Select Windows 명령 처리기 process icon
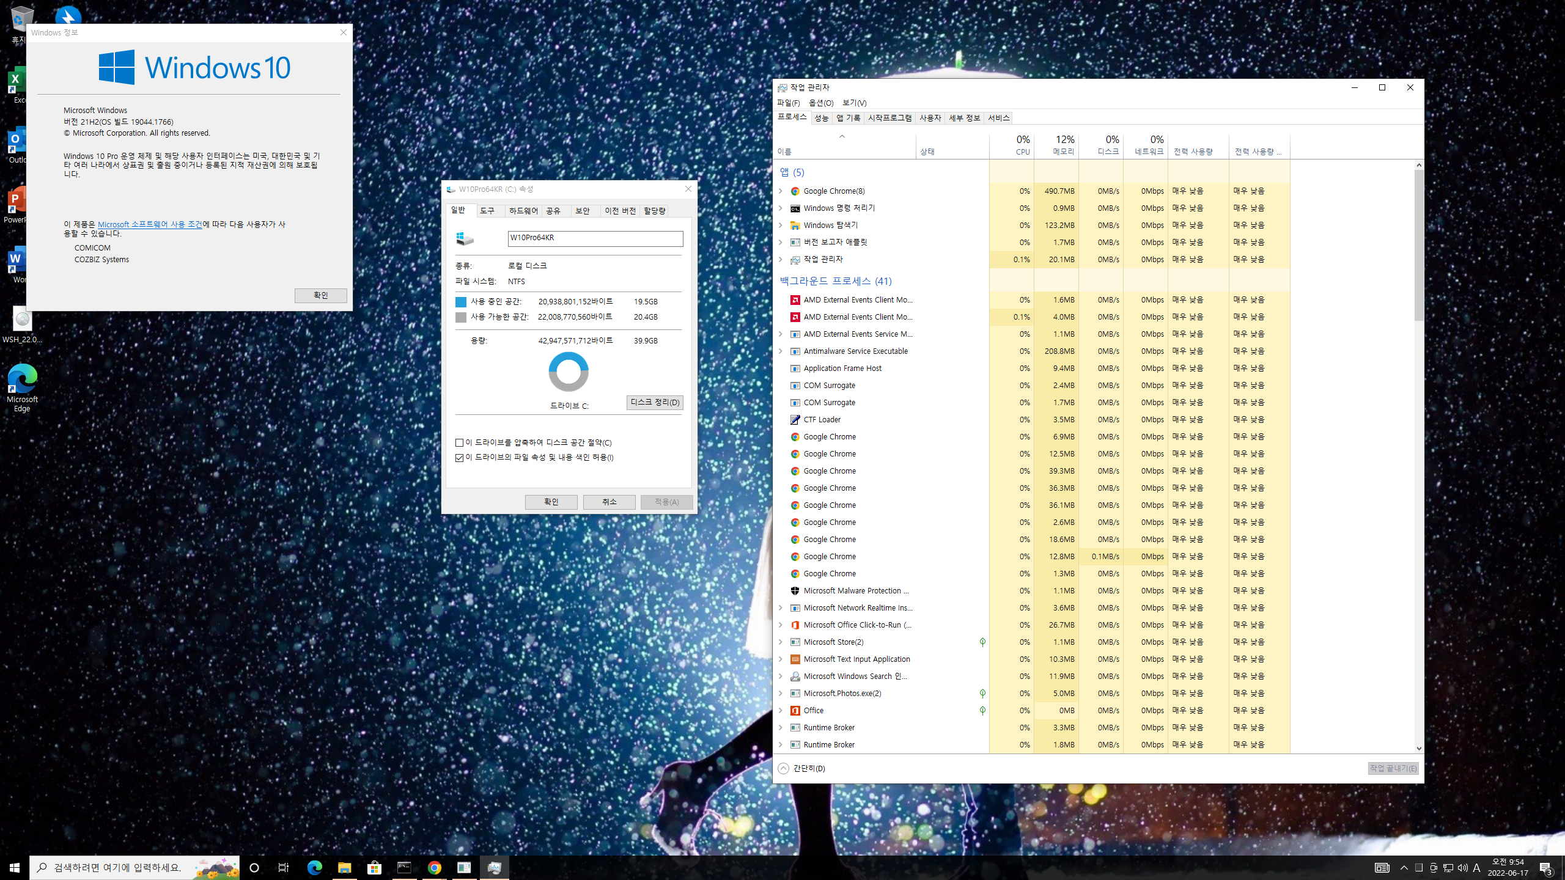 point(795,208)
